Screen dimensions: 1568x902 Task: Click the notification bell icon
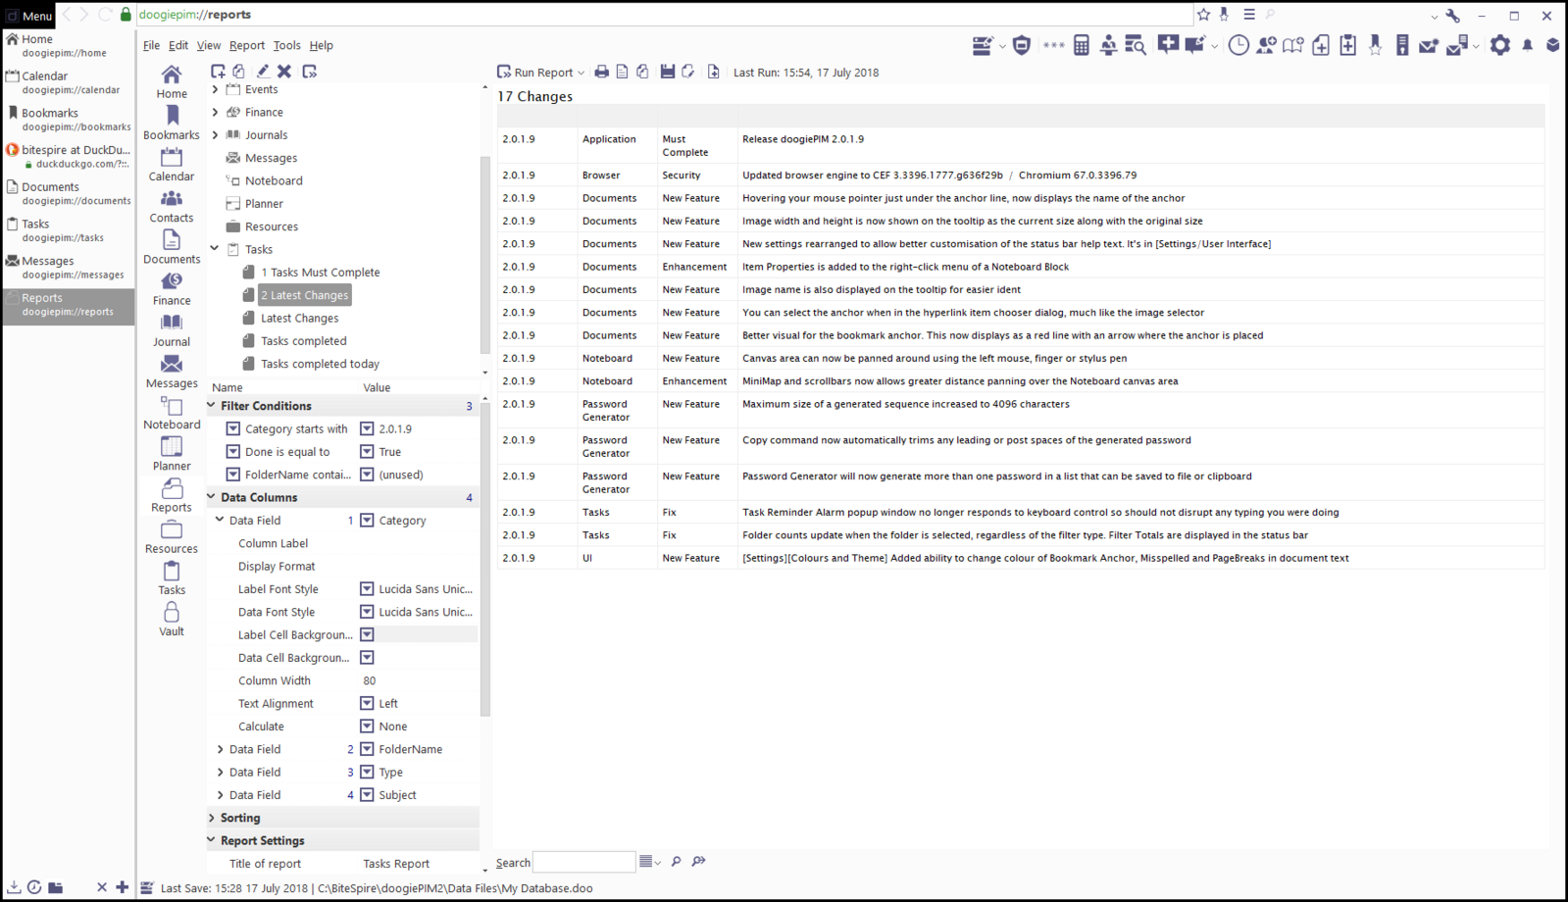click(1528, 45)
